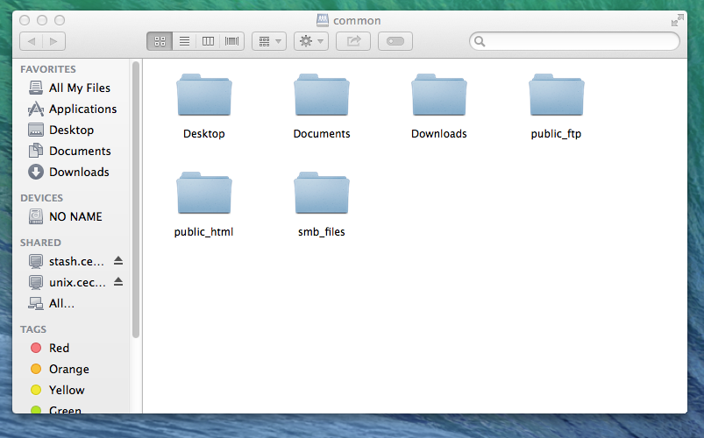This screenshot has width=704, height=438.
Task: Click inside the search field
Action: (x=575, y=41)
